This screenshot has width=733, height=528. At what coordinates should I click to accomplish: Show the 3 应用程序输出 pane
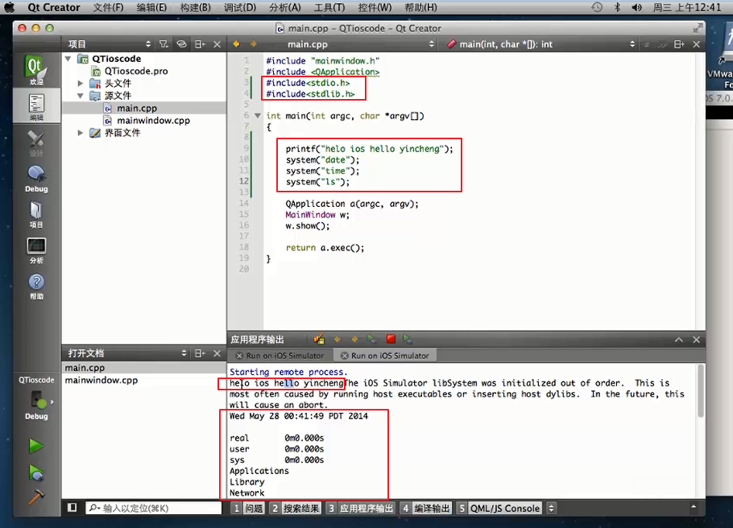click(x=361, y=508)
